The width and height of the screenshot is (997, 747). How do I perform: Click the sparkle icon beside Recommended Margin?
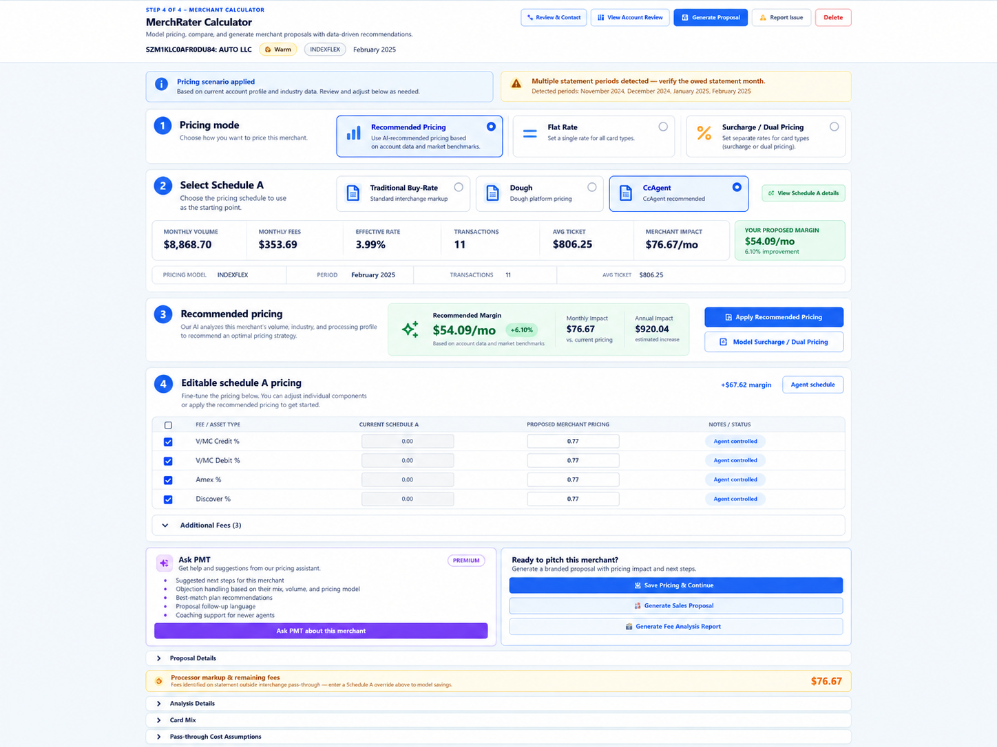point(410,329)
